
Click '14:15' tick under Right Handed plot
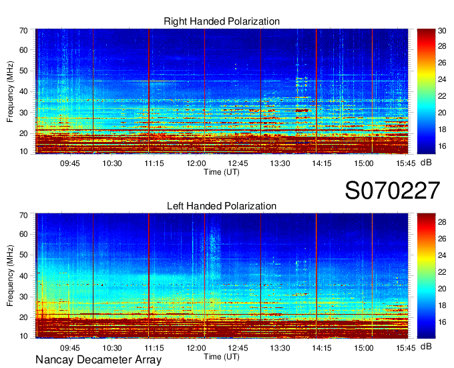point(322,163)
